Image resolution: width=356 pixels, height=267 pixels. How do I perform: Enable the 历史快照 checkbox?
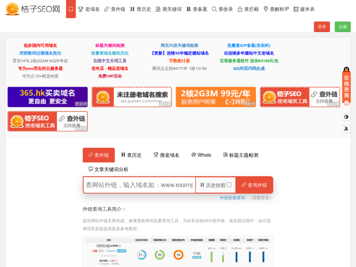(229, 185)
